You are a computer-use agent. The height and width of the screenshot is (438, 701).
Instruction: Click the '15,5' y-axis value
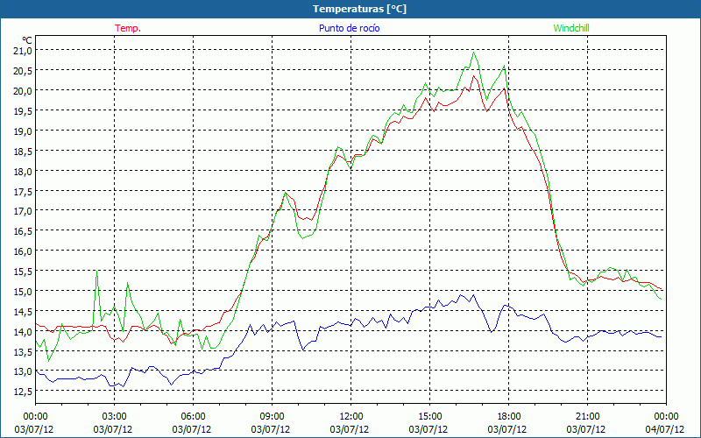tap(23, 272)
